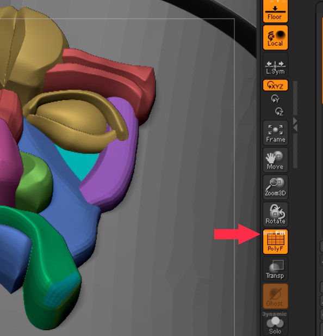
Task: Click the left-pointing divider arrow
Action: click(295, 128)
